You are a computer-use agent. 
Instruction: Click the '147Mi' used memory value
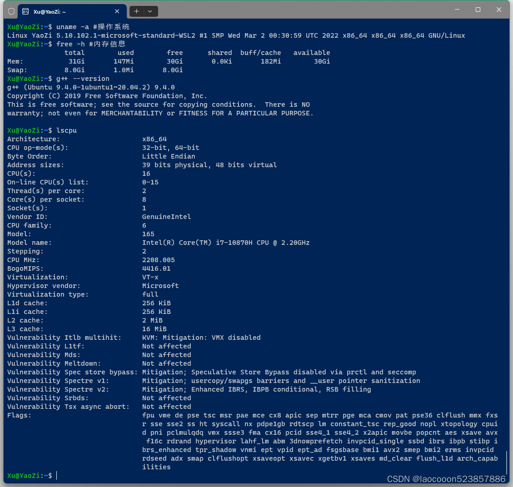click(124, 61)
